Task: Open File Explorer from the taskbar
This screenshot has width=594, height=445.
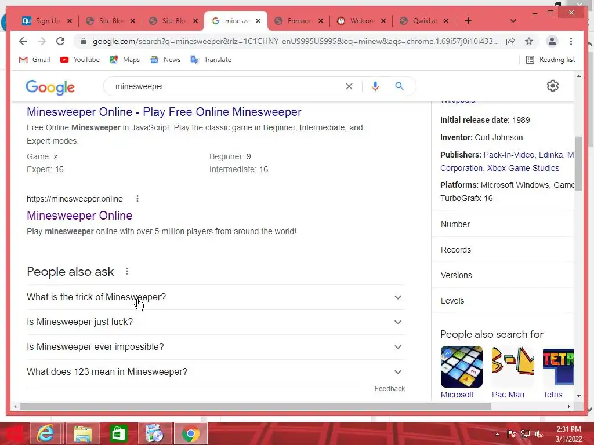Action: tap(82, 433)
